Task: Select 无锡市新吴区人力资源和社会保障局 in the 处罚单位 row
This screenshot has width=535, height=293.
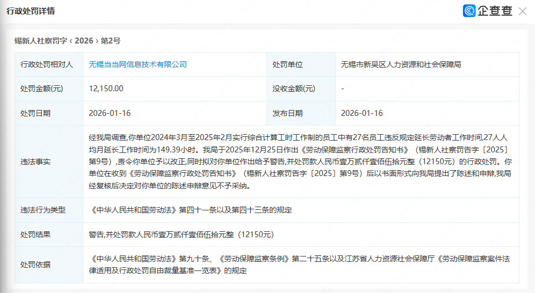Action: [401, 64]
